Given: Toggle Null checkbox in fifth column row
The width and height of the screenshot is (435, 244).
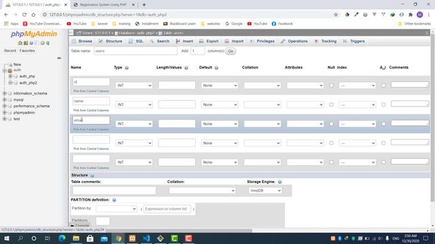Looking at the screenshot, I should [331, 162].
